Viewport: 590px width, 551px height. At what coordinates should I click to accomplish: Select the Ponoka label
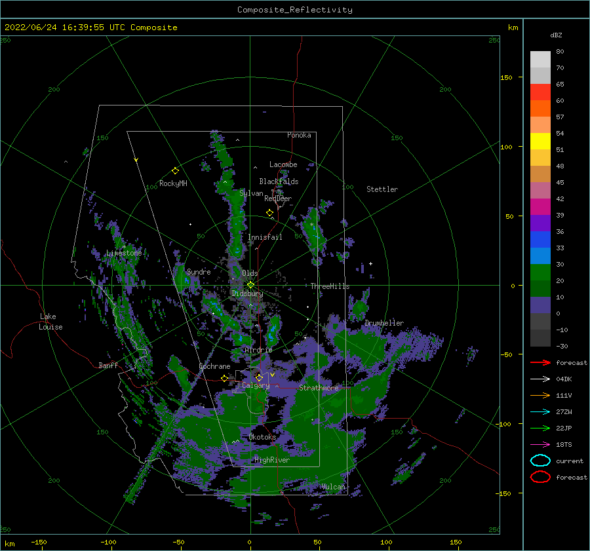coord(299,135)
